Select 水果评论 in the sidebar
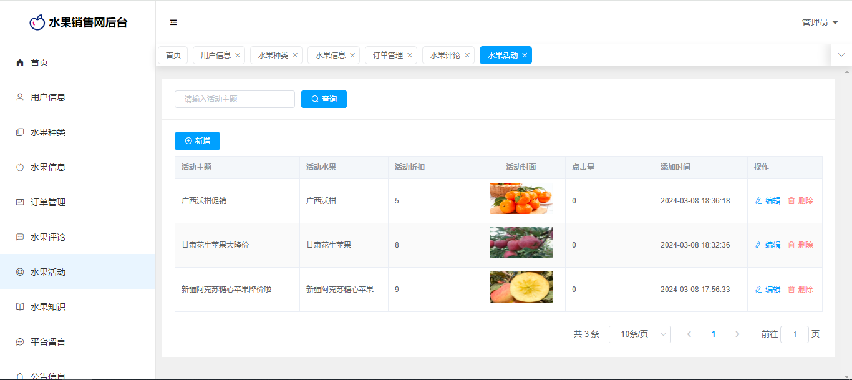The width and height of the screenshot is (852, 380). (48, 237)
